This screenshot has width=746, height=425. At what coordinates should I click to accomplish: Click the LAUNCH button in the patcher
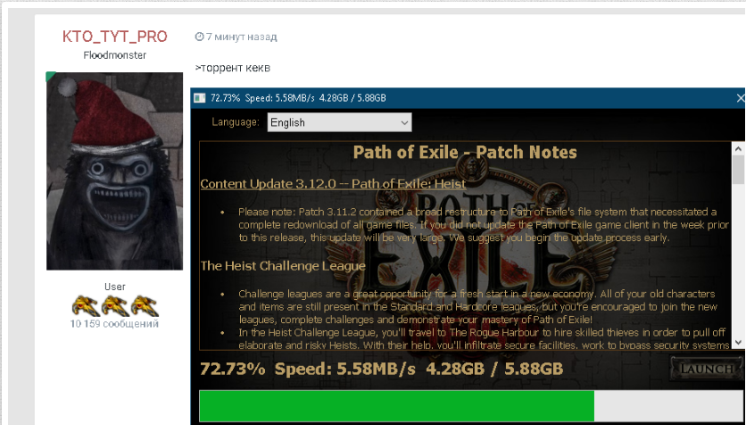click(707, 369)
